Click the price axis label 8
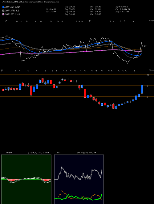 (x=147, y=97)
